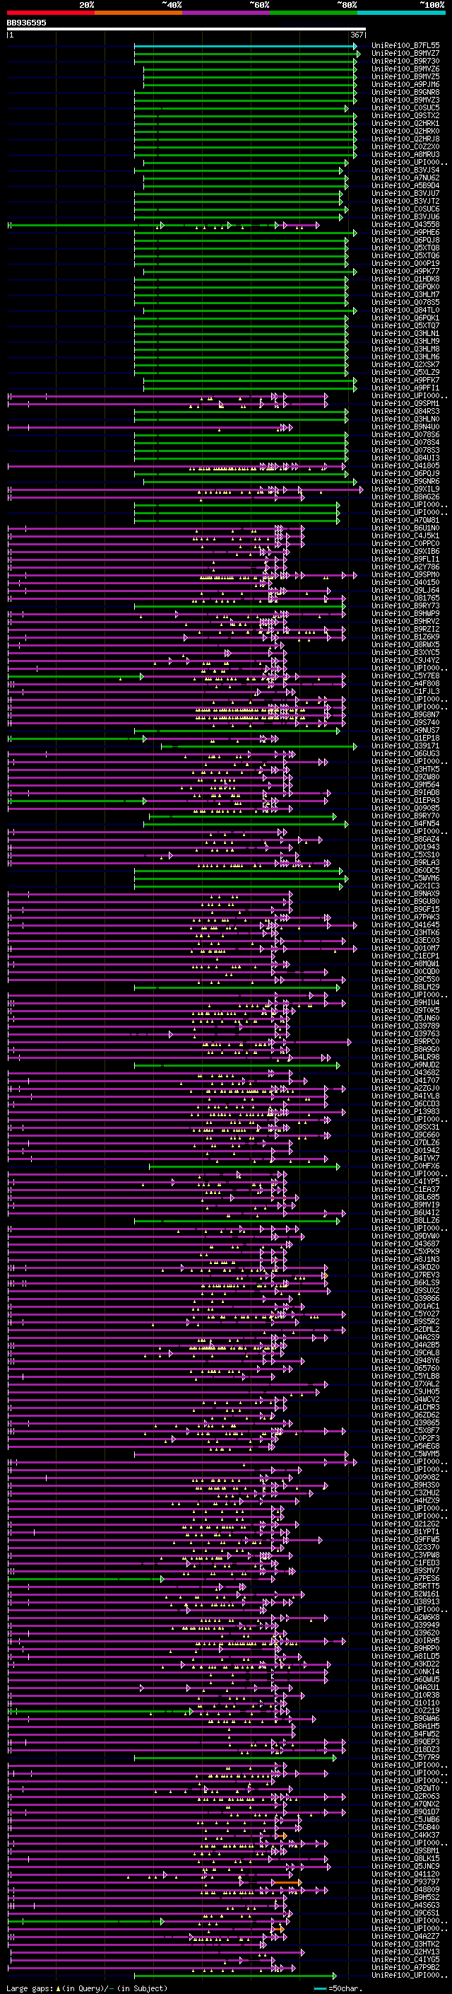This screenshot has width=452, height=1994.
Task: Open hit UniRef100_Q9SPM1
Action: [405, 403]
